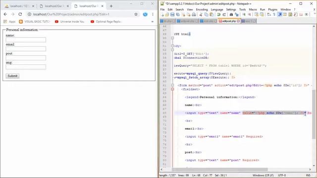This screenshot has width=317, height=178.
Task: Click the post input field
Action: click(26, 58)
